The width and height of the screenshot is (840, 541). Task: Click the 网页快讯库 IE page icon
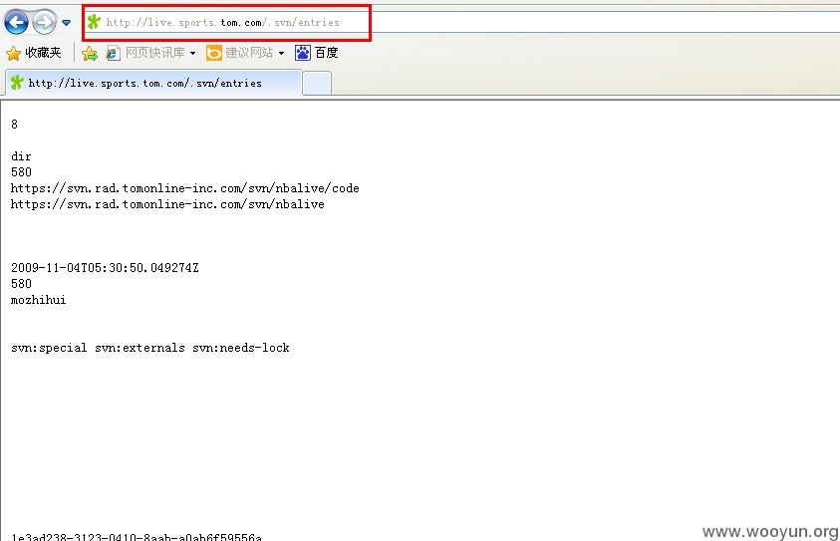[113, 53]
